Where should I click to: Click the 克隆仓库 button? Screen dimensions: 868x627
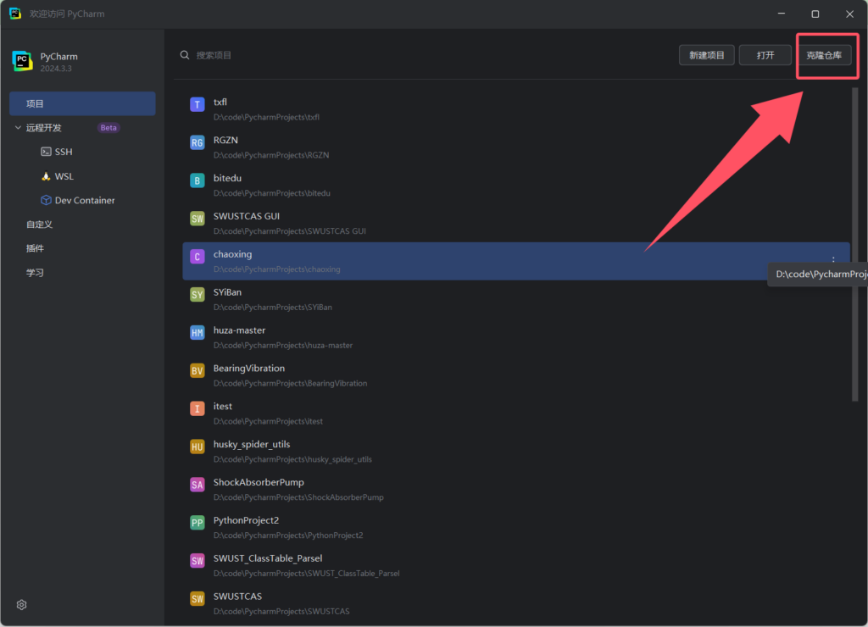point(824,55)
